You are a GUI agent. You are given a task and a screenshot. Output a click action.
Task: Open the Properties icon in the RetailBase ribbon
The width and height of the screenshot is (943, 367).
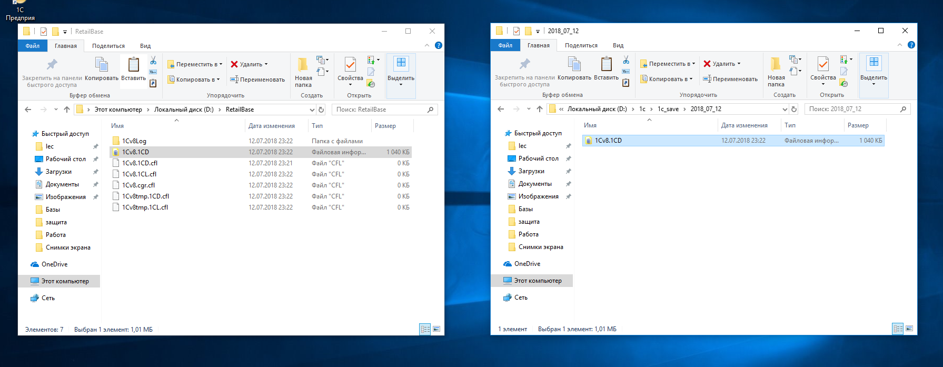click(350, 65)
